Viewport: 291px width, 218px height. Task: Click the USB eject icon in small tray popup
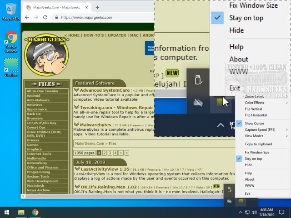229,190
